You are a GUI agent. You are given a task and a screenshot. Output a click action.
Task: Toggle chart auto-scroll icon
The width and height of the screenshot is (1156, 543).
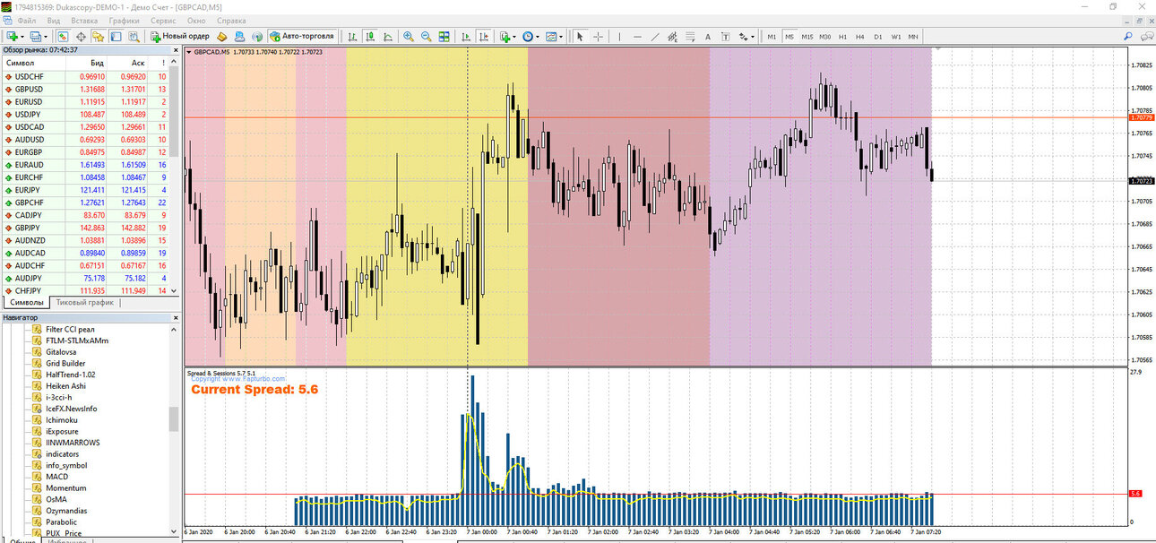(465, 37)
